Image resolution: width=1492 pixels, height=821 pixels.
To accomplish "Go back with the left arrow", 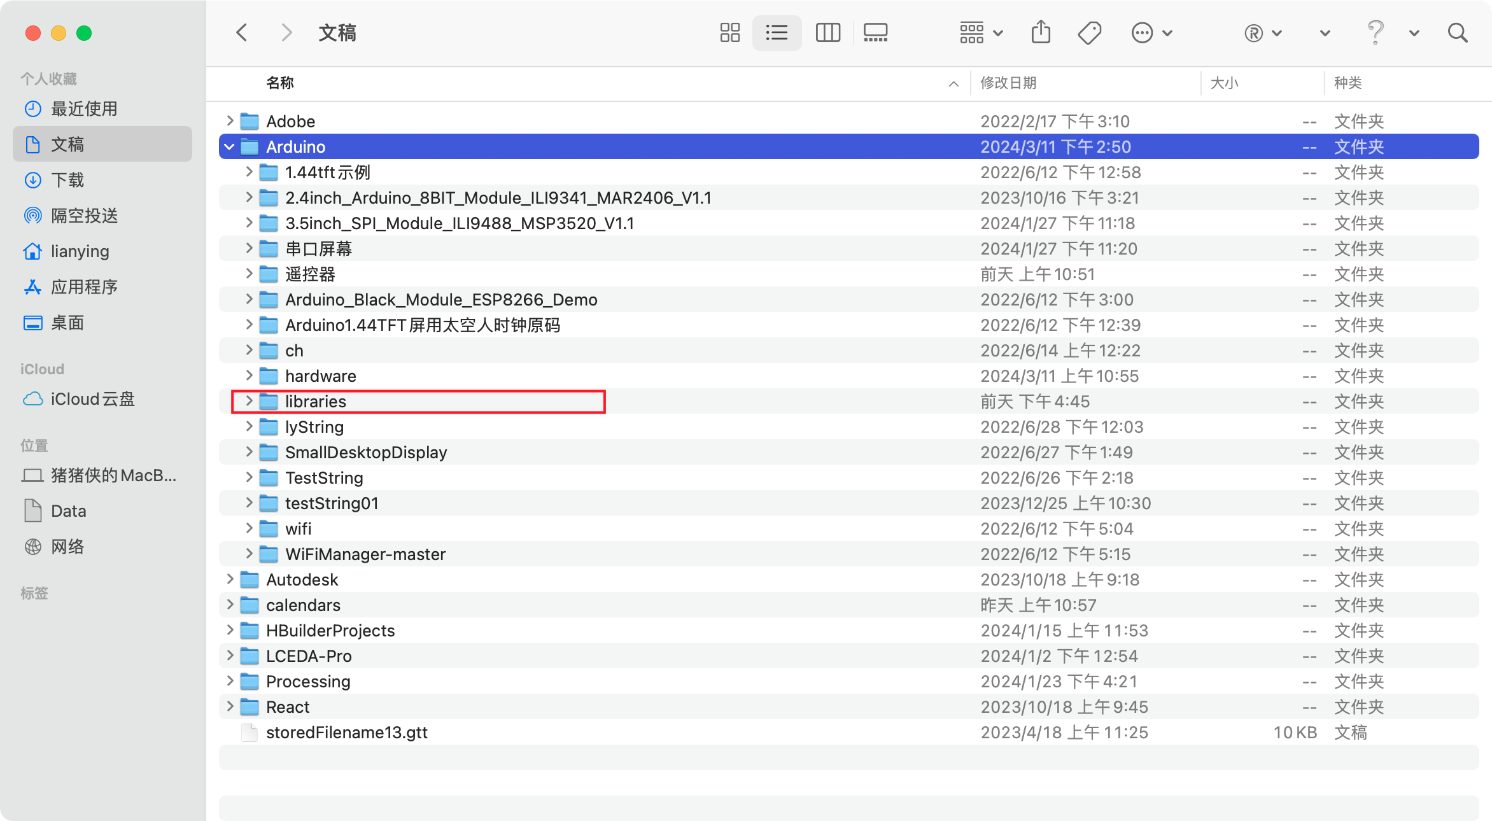I will tap(242, 32).
